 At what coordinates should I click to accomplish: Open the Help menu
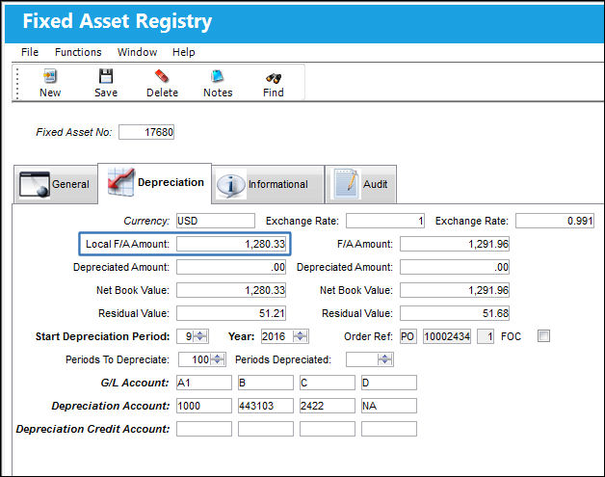coord(183,52)
